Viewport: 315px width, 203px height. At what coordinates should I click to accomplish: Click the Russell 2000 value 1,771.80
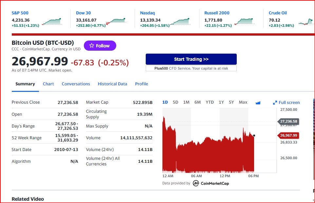point(213,20)
